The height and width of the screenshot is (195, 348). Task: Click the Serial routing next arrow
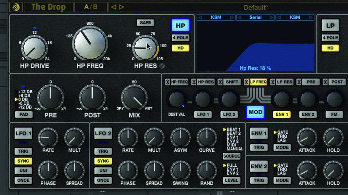click(272, 17)
